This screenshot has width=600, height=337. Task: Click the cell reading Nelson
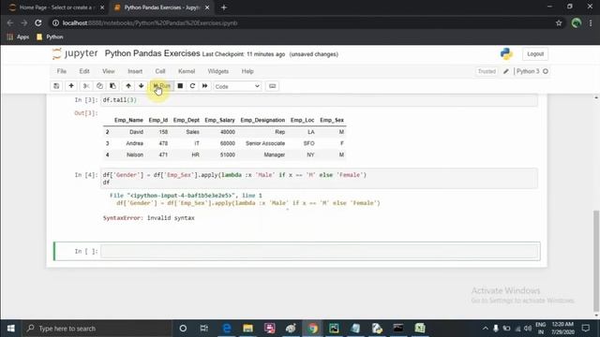[135, 154]
